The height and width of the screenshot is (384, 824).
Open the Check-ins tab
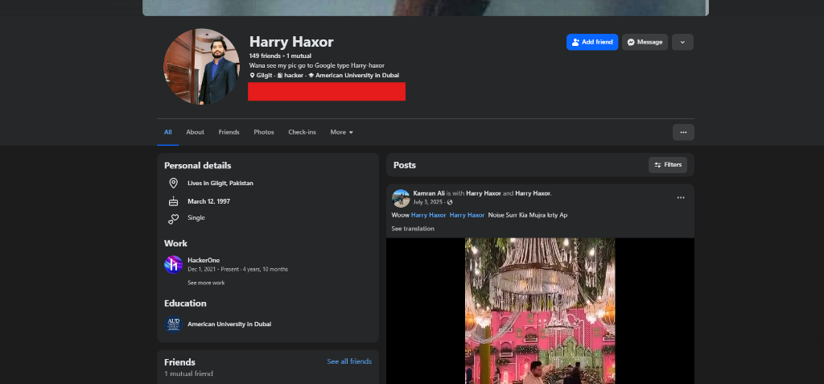(x=303, y=132)
